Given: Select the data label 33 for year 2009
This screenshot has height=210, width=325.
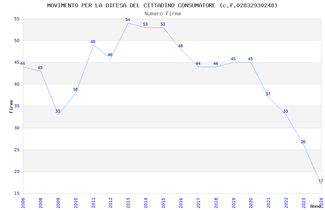Looking at the screenshot, I should [x=58, y=111].
